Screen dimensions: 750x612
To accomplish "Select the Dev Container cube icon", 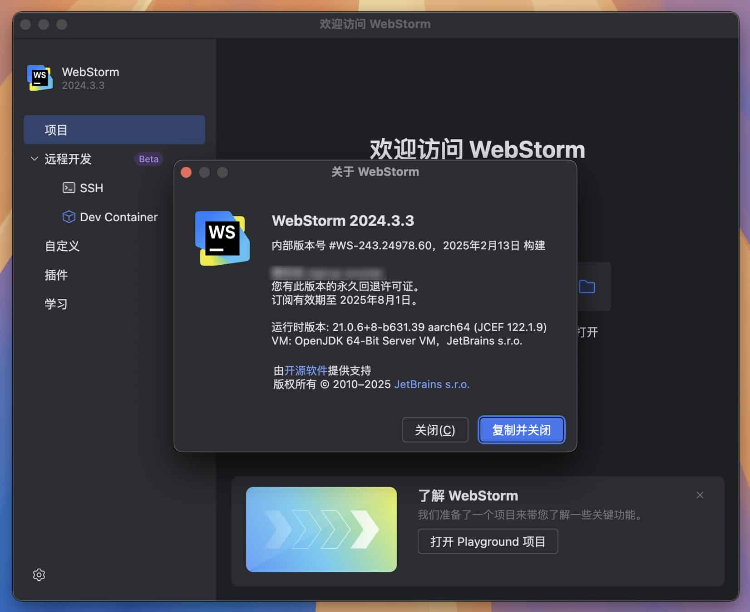I will click(69, 217).
